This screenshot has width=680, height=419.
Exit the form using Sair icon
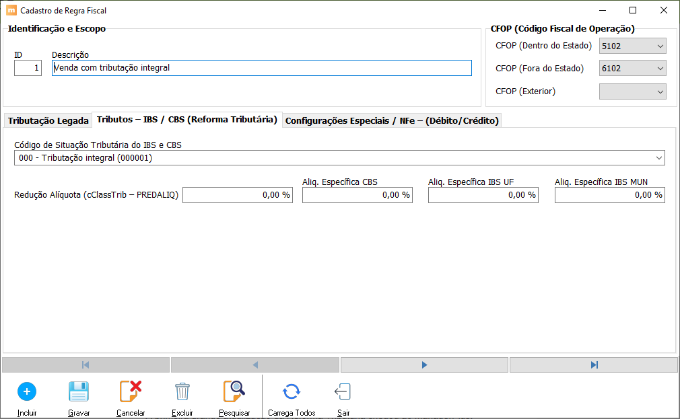tap(343, 391)
